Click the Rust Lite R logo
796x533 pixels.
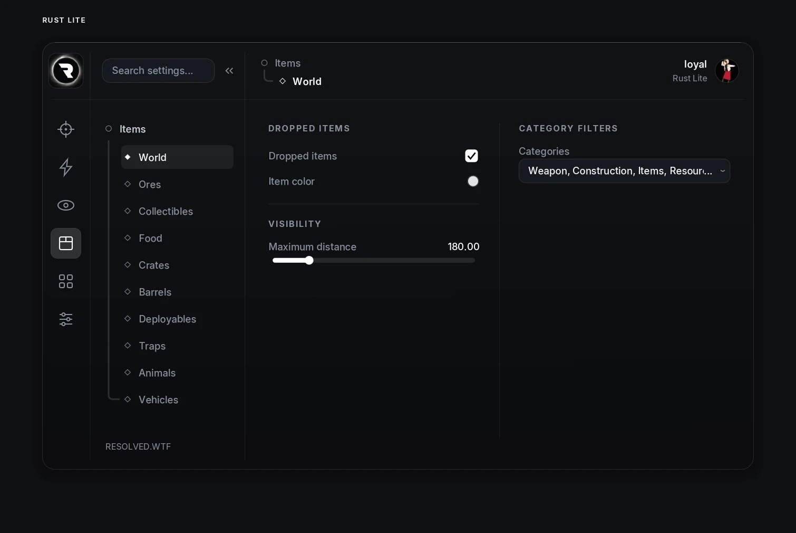(x=66, y=71)
